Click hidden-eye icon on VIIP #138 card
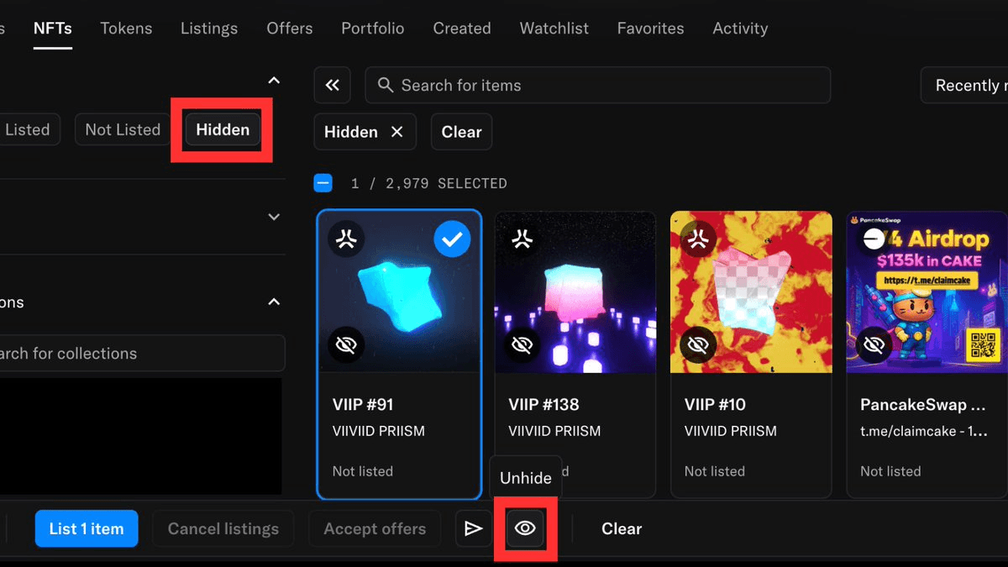This screenshot has width=1008, height=567. (x=522, y=344)
